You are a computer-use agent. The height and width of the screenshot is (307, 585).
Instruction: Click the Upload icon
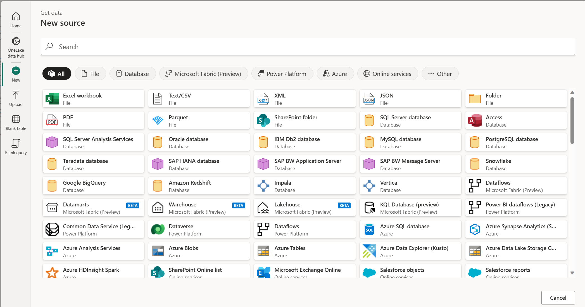pos(16,98)
